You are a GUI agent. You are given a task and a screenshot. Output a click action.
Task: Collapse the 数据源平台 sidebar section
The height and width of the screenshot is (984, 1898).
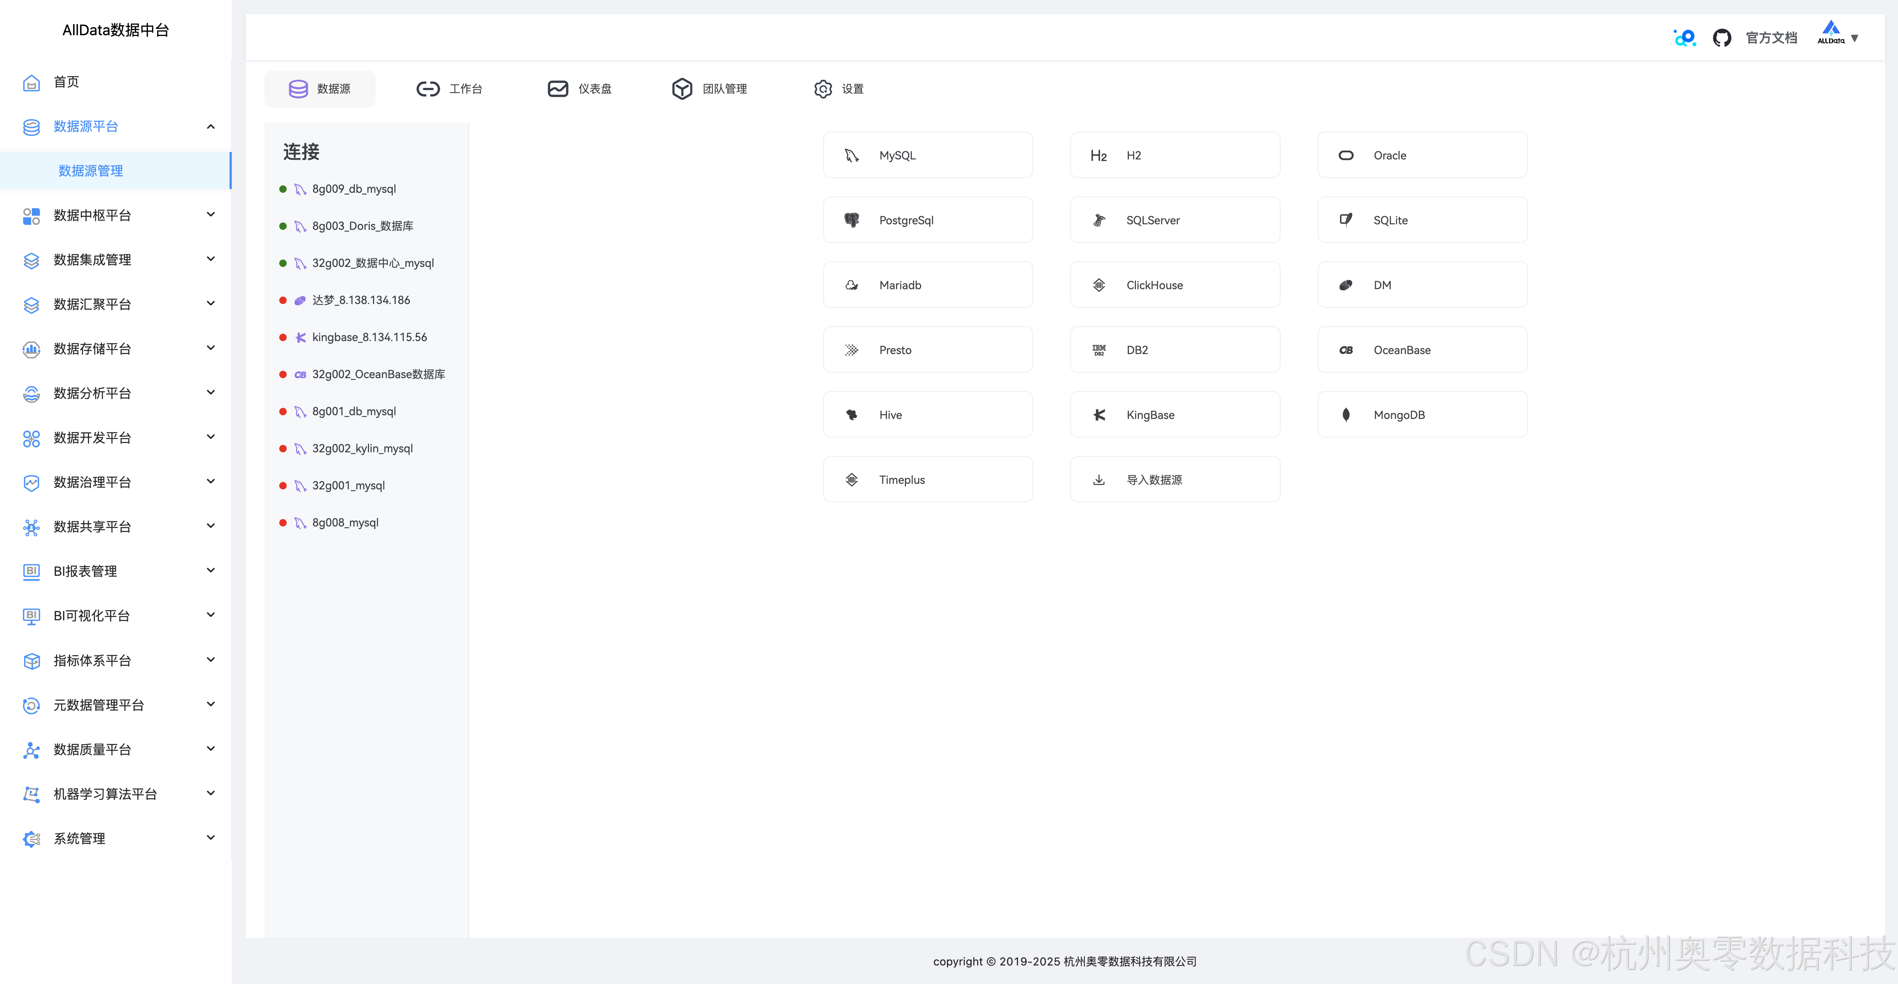[x=211, y=127]
